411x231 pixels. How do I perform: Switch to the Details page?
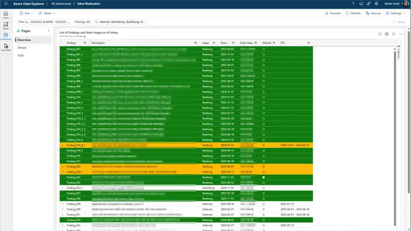point(22,47)
